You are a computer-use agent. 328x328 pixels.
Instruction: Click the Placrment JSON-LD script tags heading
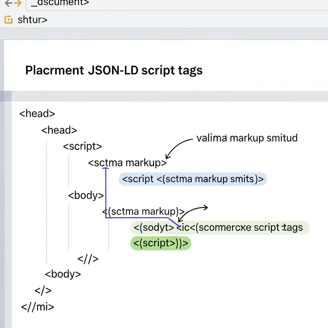click(114, 70)
